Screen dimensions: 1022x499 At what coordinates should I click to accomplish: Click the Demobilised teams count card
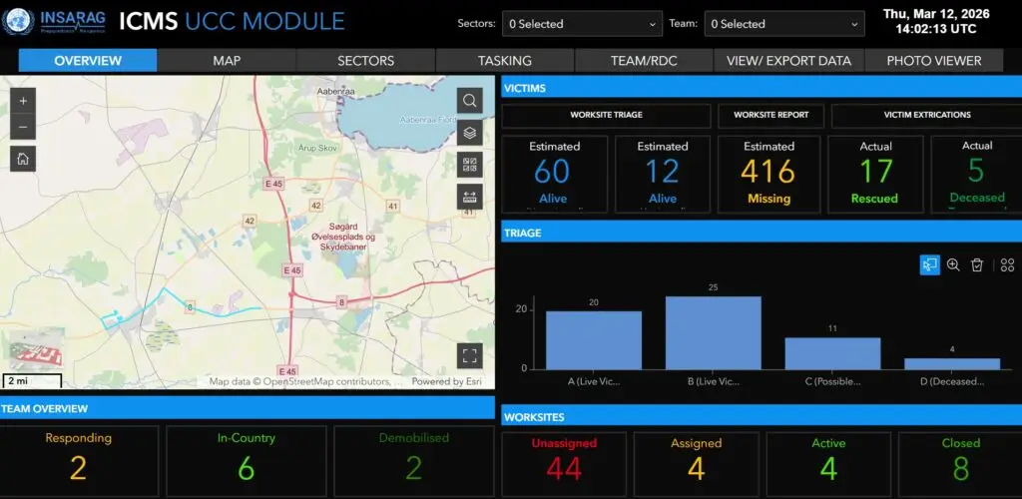(414, 461)
